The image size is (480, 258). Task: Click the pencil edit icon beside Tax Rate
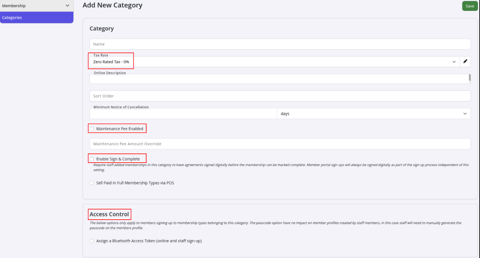coord(465,61)
